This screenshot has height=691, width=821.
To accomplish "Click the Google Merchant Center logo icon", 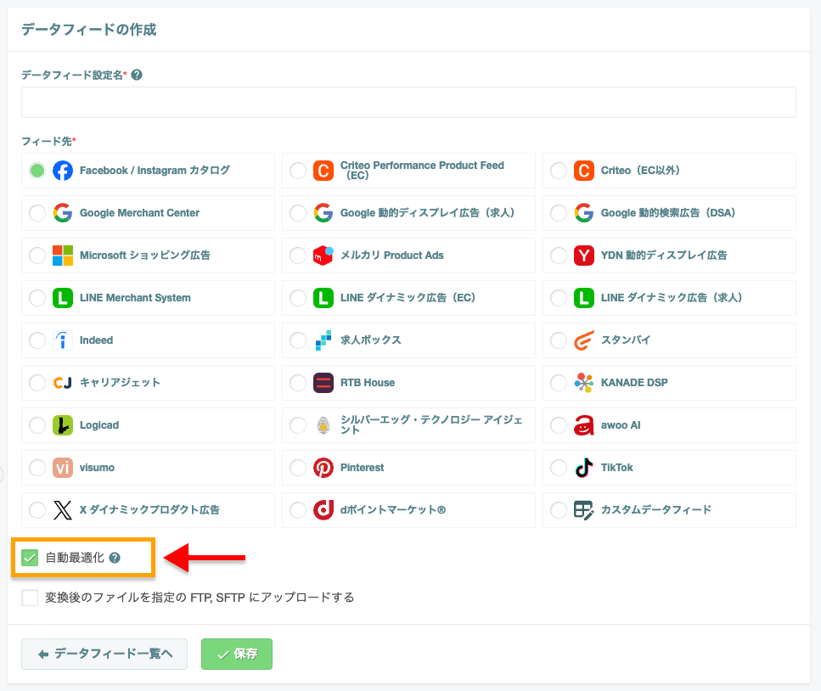I will [63, 213].
